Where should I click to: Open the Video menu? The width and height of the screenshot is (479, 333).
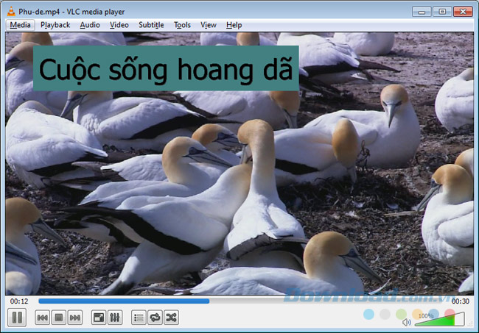pos(119,25)
